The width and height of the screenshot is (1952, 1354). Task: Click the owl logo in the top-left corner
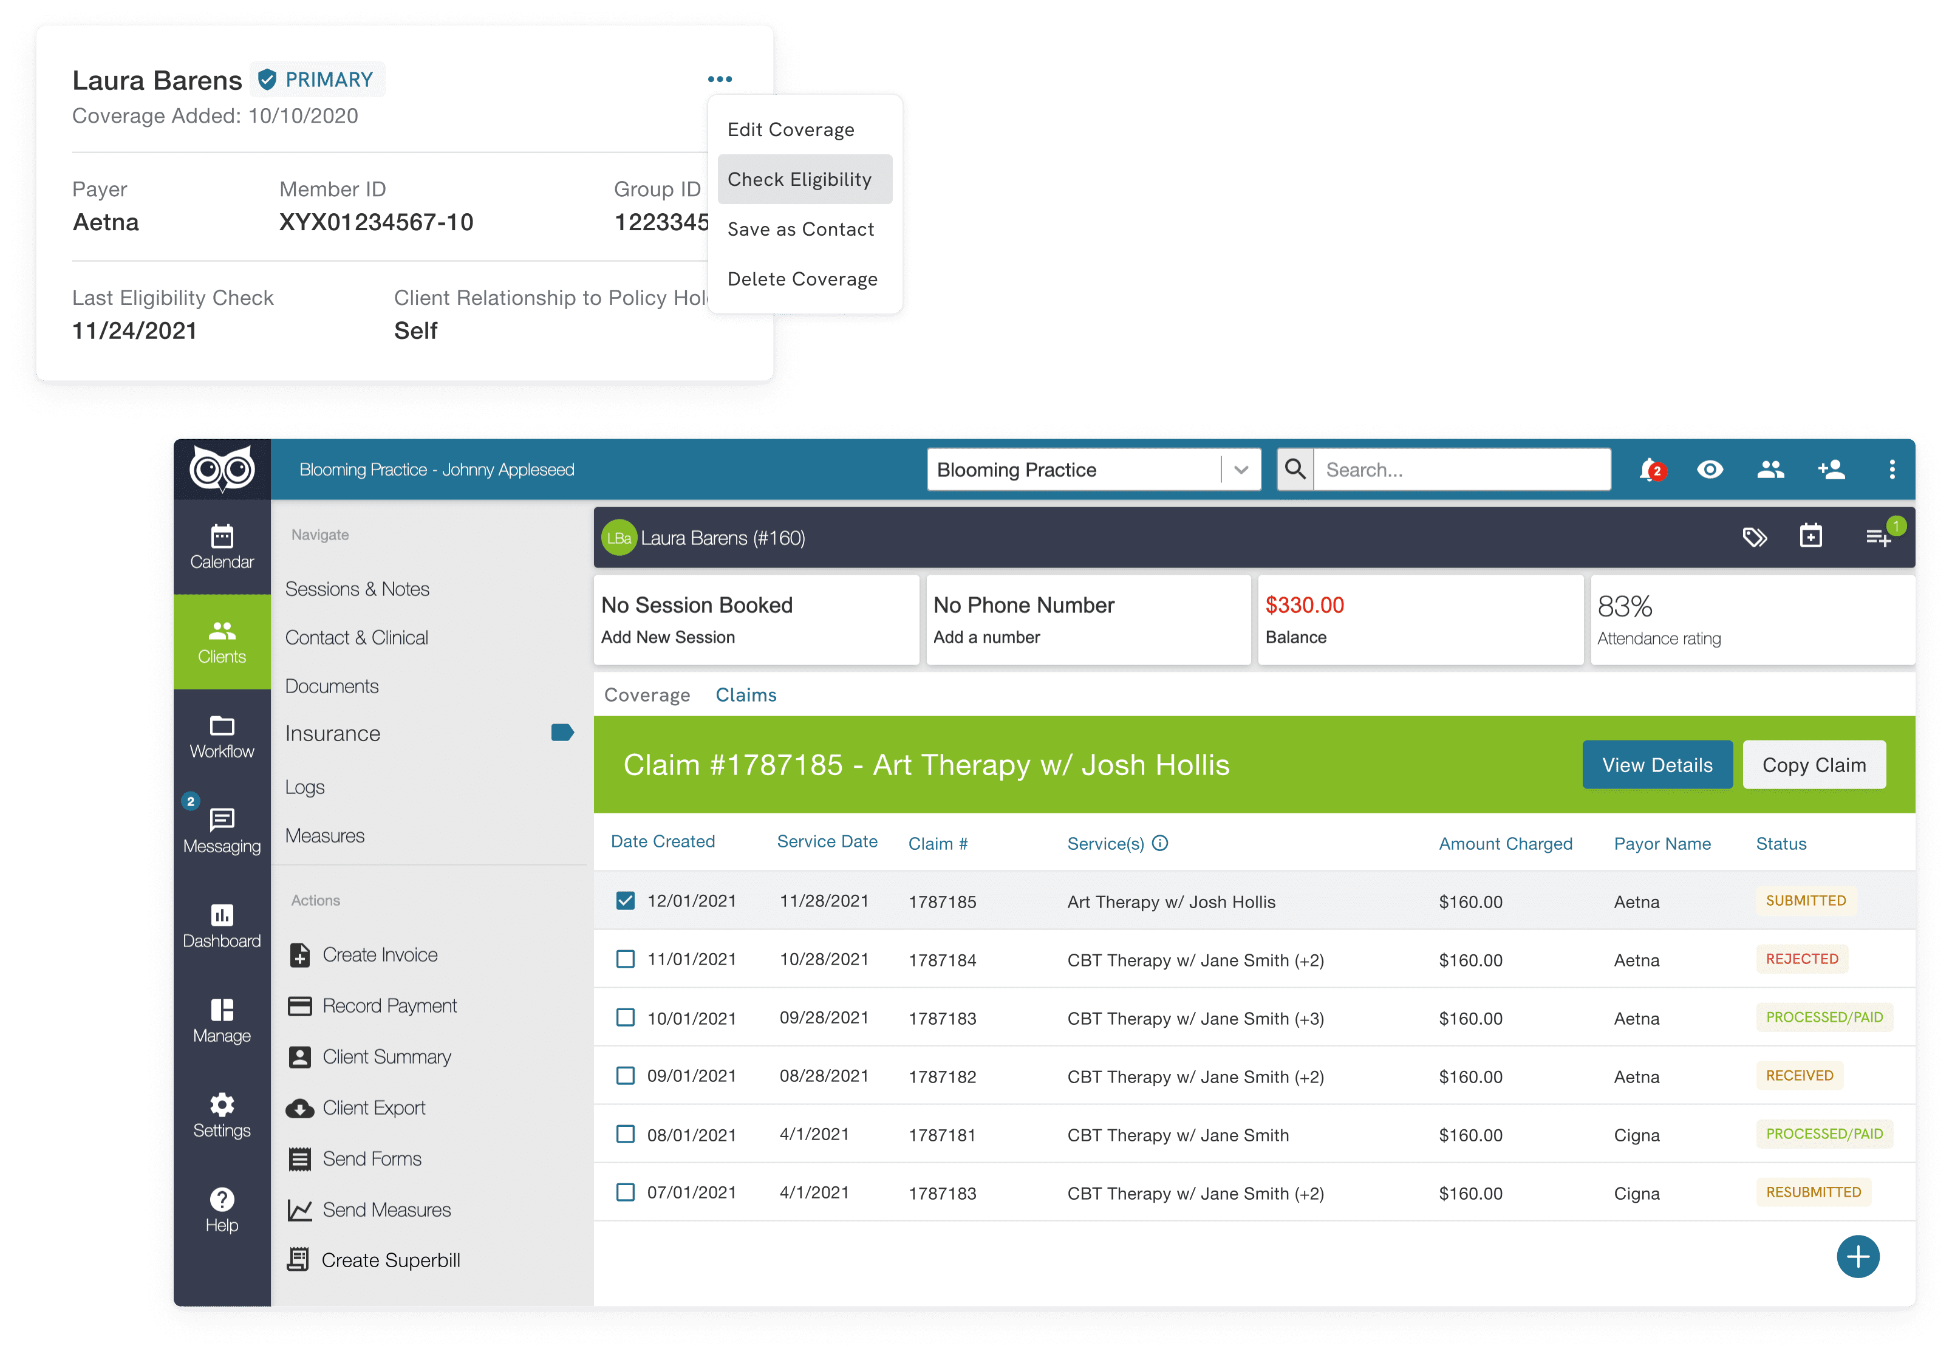(222, 468)
